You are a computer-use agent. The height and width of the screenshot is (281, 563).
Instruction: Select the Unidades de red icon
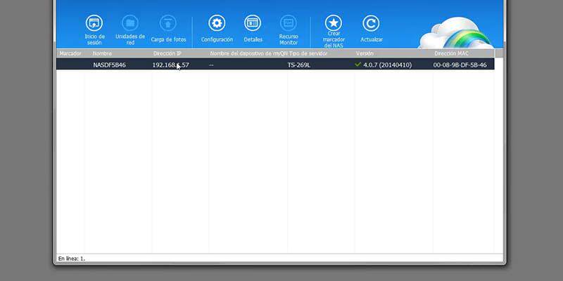(x=130, y=23)
